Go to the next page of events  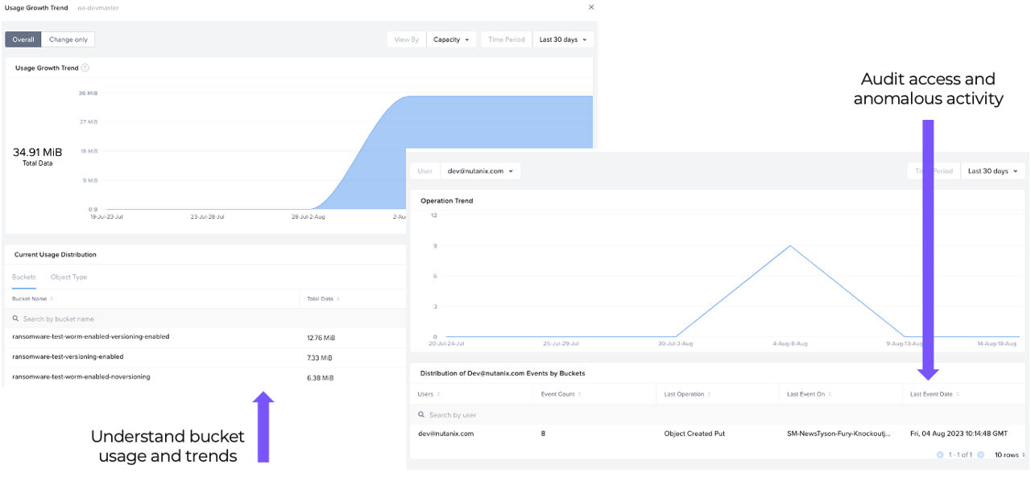pos(979,455)
